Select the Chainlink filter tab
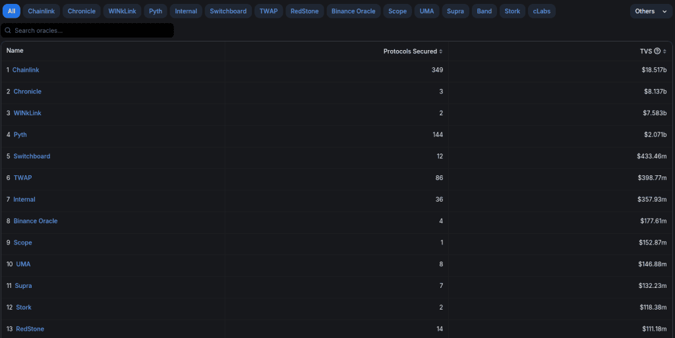 (x=42, y=11)
